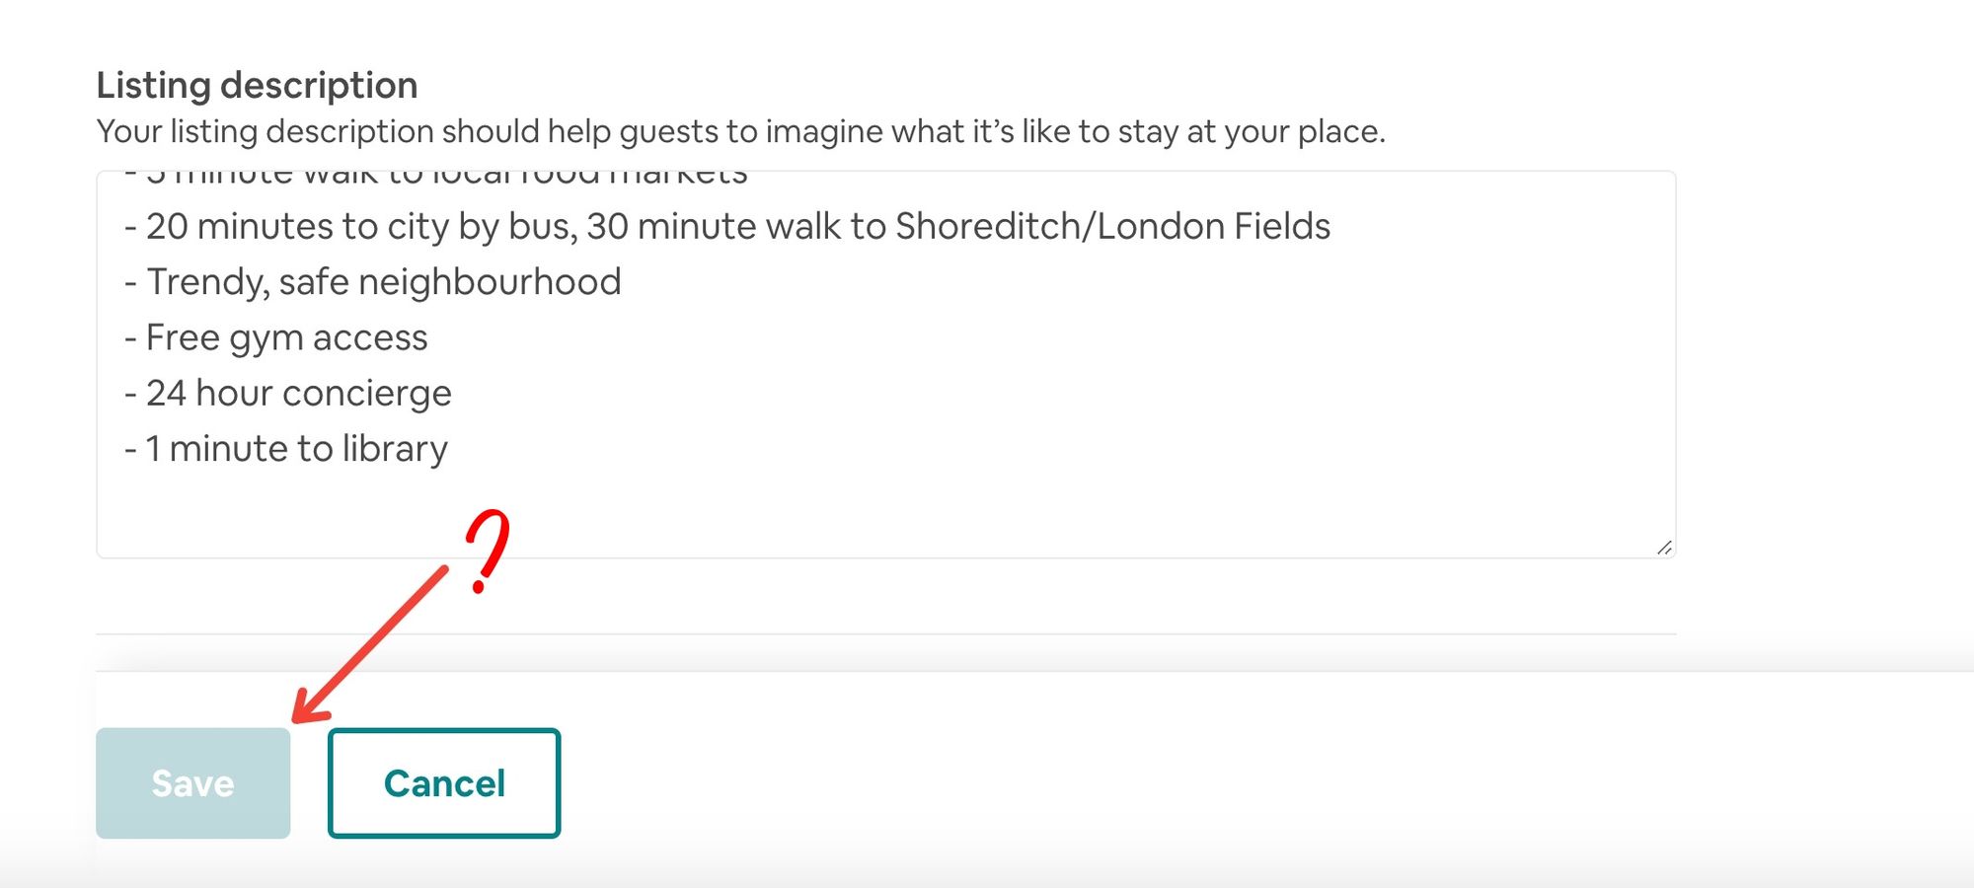This screenshot has width=1974, height=888.
Task: Click the red arrow pointing at Save
Action: [x=370, y=644]
